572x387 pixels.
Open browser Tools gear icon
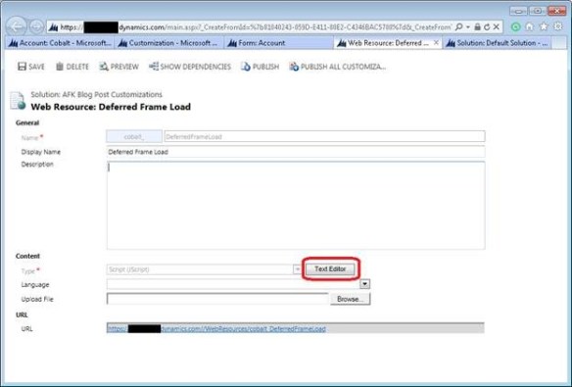click(x=558, y=26)
